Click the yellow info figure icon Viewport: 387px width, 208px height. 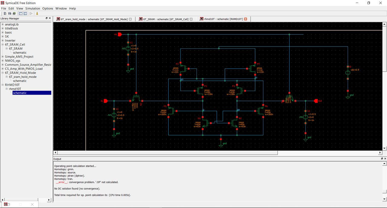point(37,14)
